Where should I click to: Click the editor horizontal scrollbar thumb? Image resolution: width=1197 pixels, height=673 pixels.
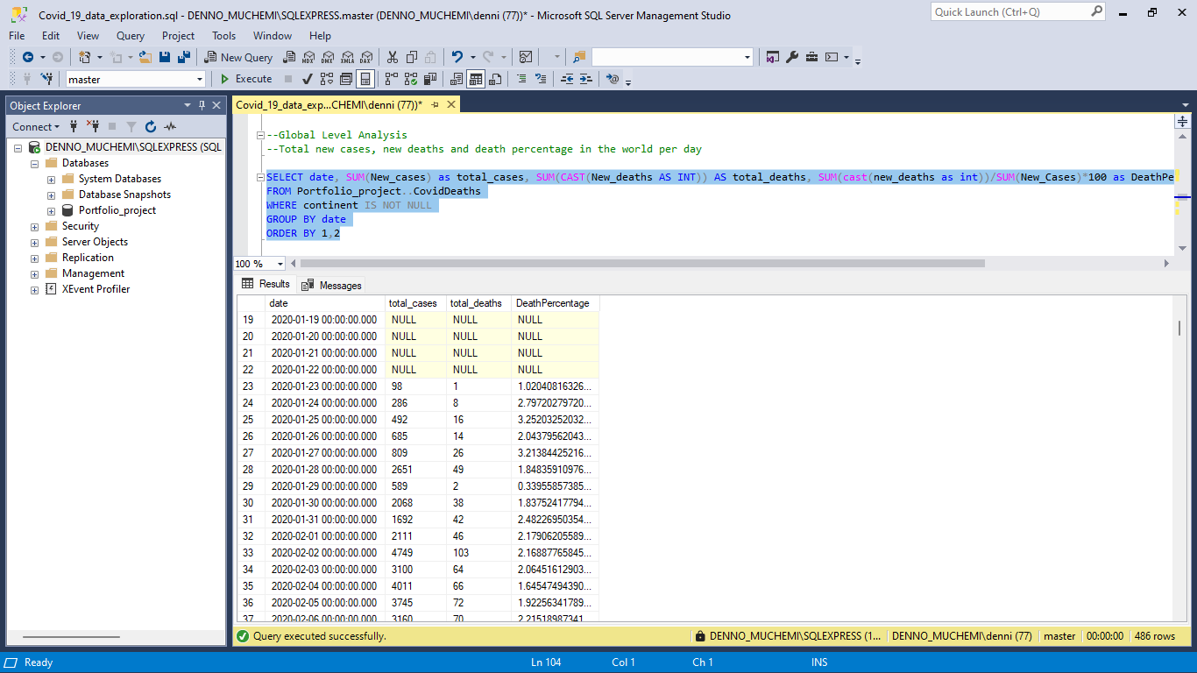pyautogui.click(x=643, y=263)
